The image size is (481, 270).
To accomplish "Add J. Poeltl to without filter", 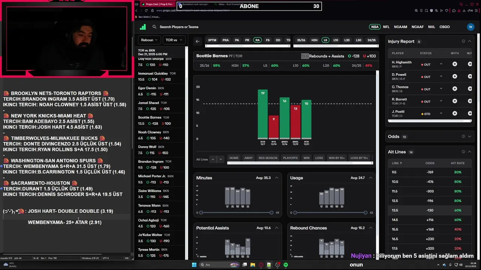I will pyautogui.click(x=470, y=114).
